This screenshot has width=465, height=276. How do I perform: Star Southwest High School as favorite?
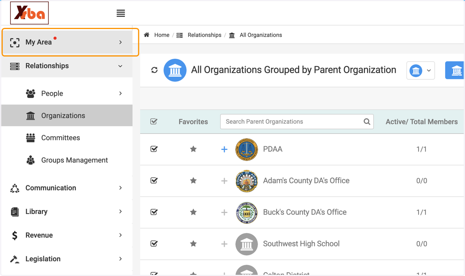point(193,243)
